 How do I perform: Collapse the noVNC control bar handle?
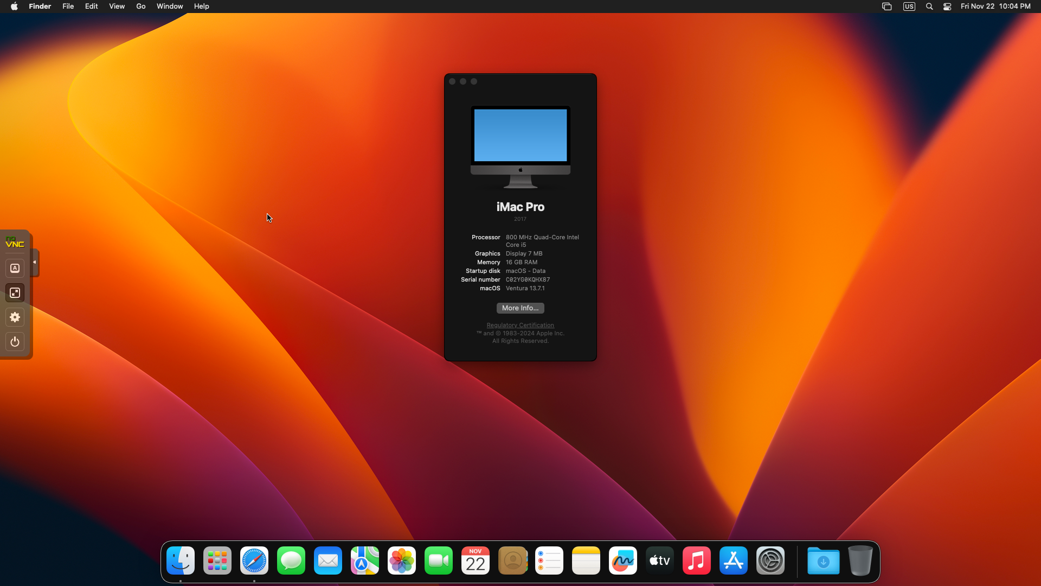coord(35,263)
